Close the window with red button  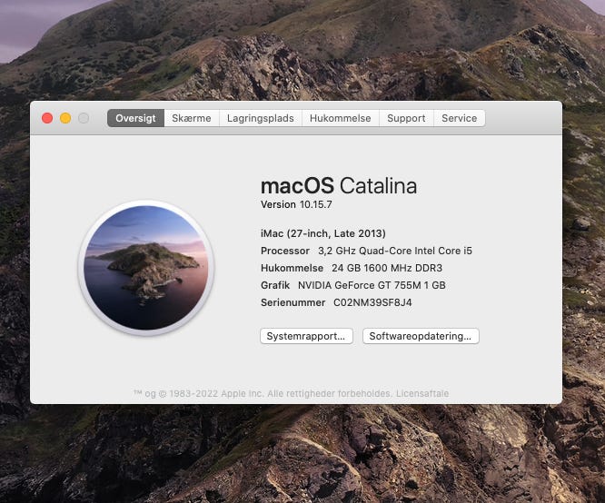[47, 118]
